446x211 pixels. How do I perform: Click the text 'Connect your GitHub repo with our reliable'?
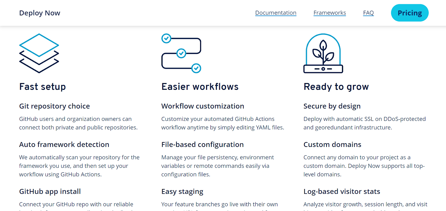76,204
